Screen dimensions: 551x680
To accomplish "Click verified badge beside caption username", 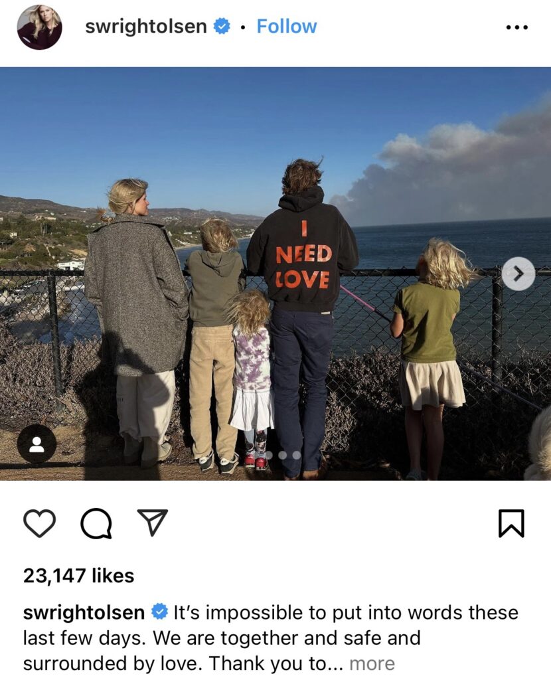I will pos(159,612).
